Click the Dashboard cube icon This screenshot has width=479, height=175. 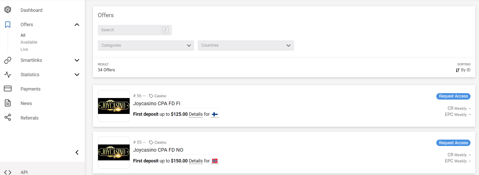(x=8, y=10)
